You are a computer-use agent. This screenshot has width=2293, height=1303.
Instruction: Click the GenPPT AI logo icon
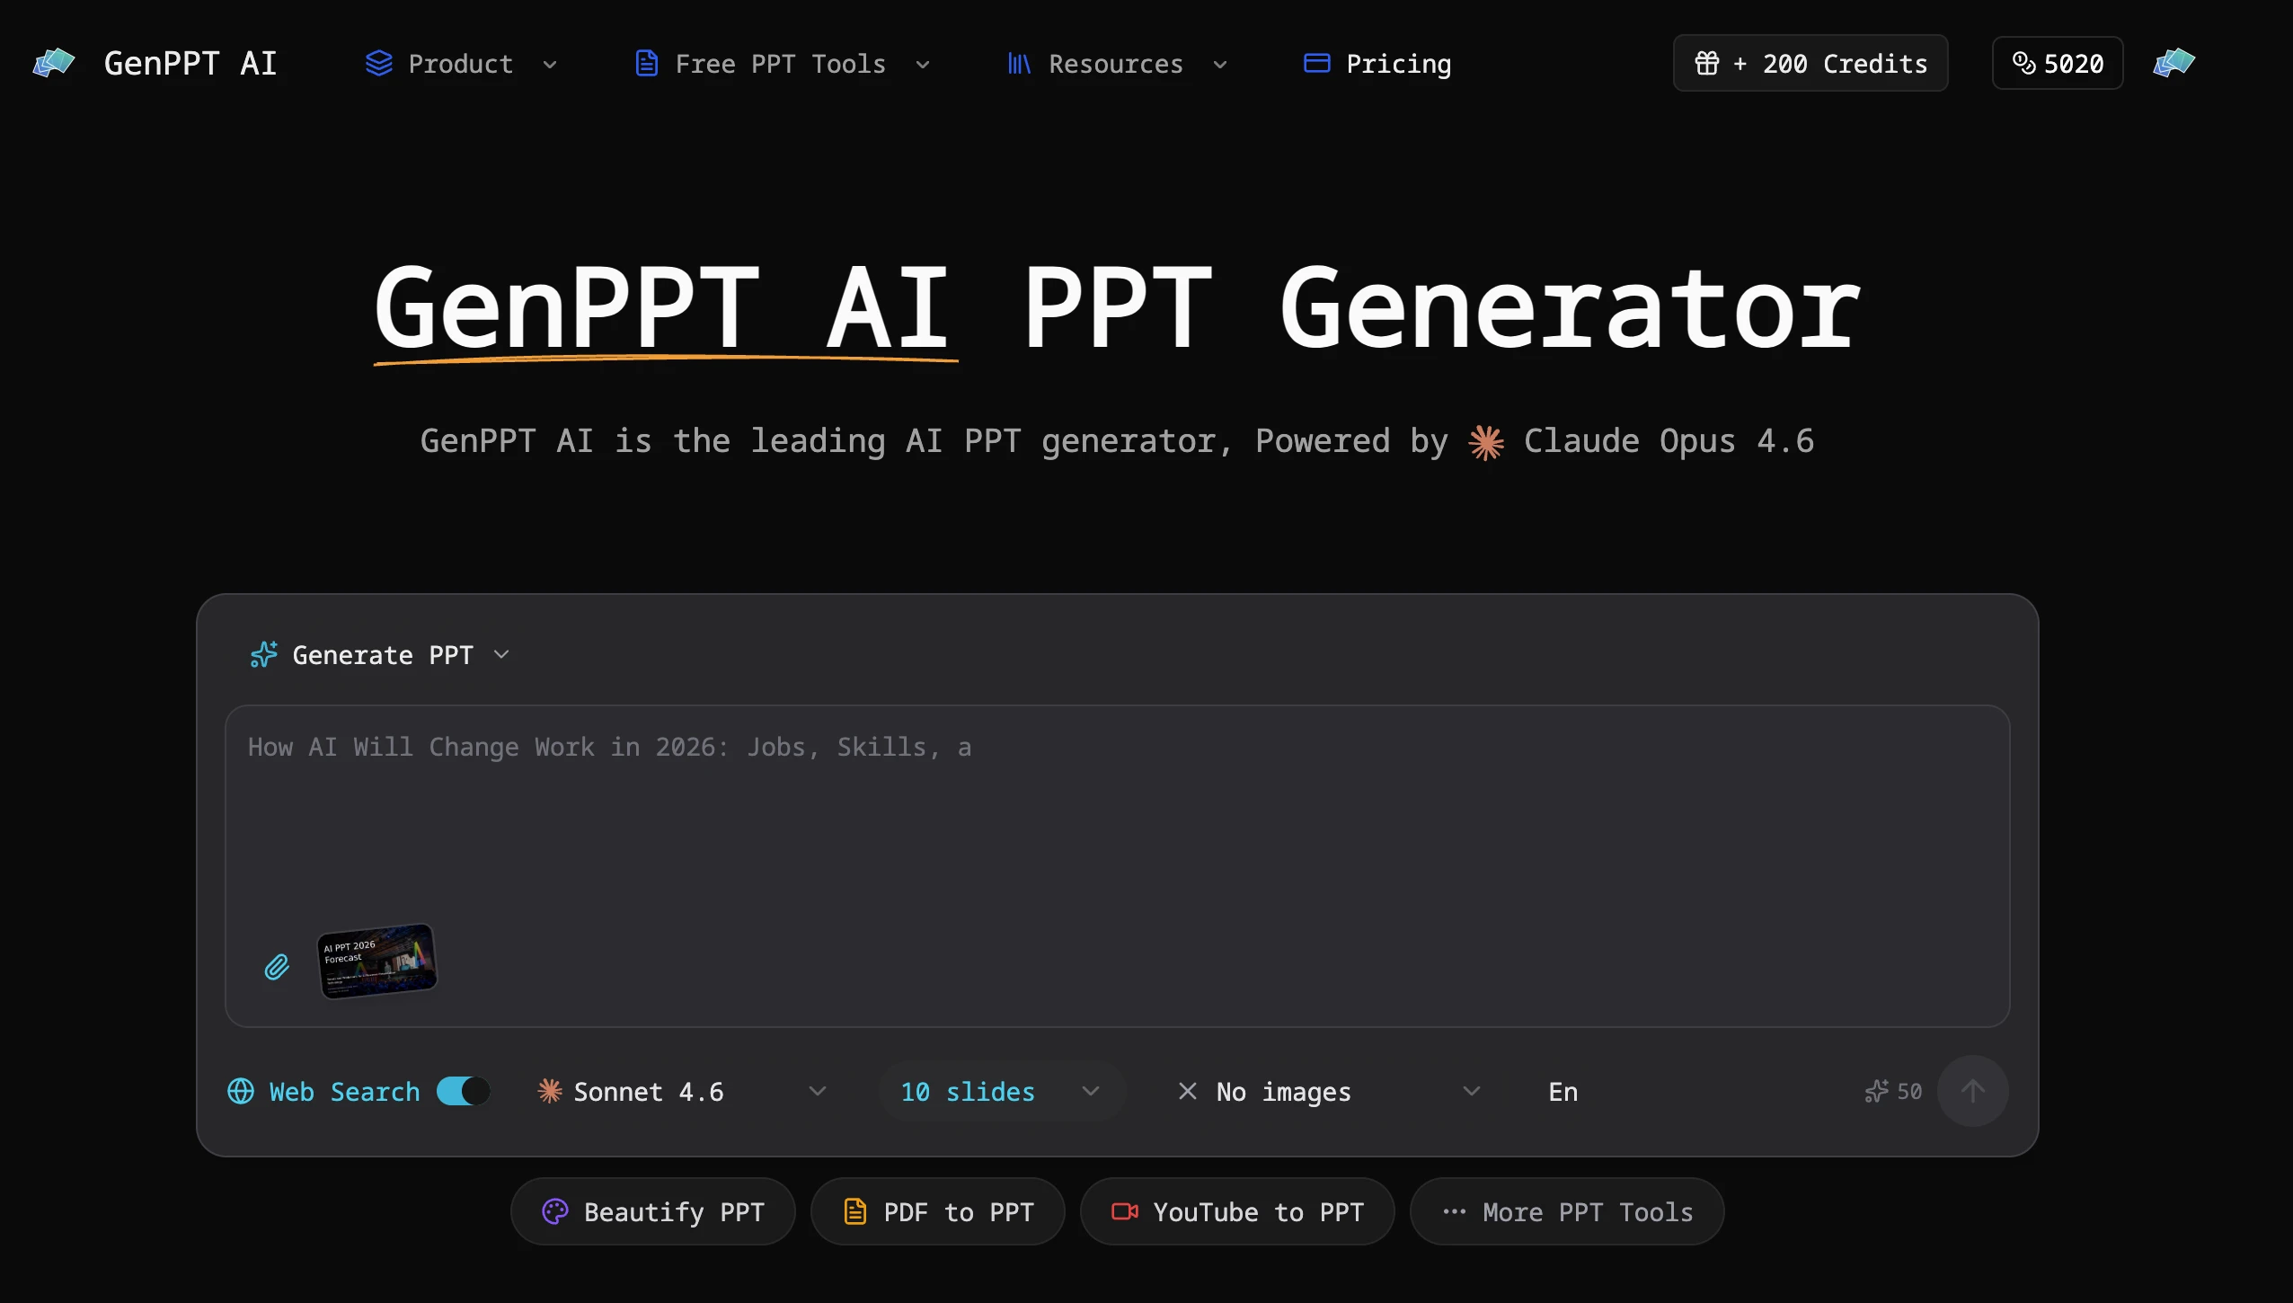[x=54, y=63]
